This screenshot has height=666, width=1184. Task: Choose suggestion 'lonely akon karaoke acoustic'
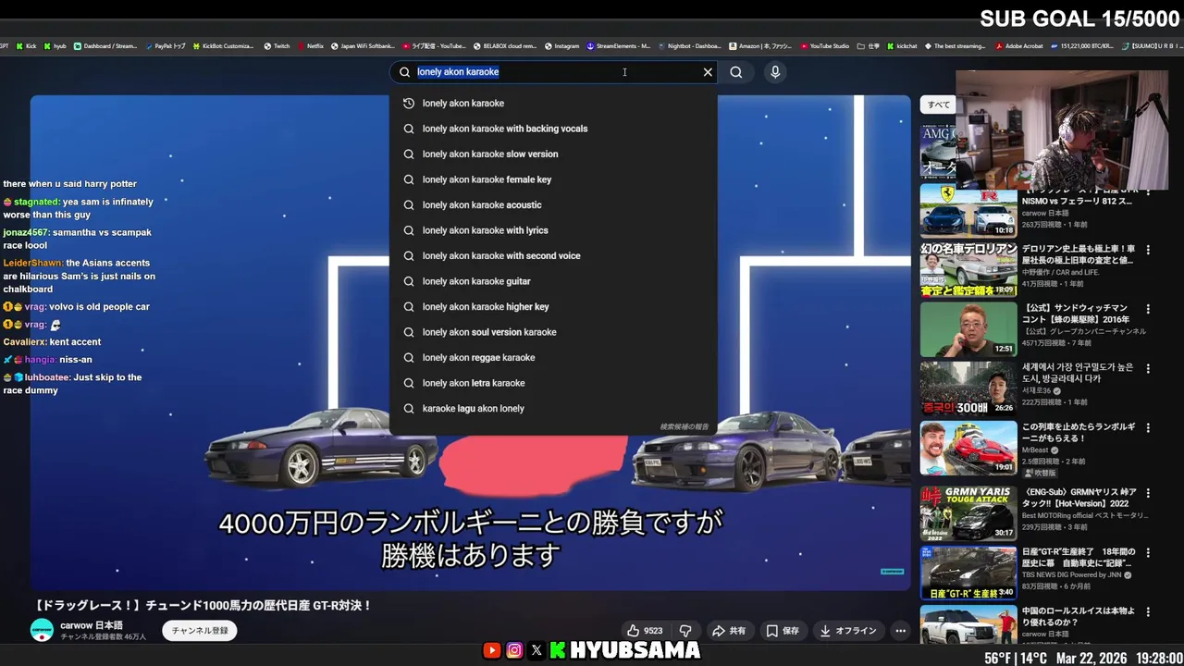click(553, 204)
